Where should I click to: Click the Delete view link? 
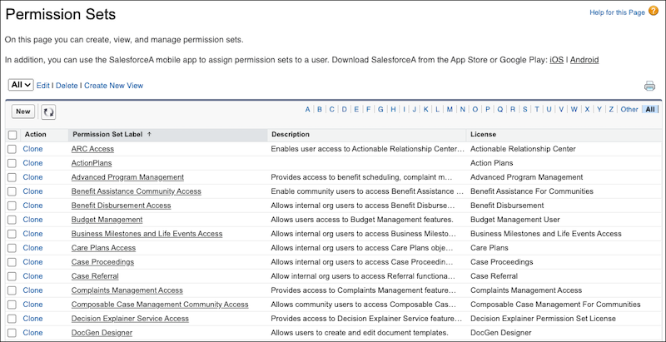tap(67, 86)
